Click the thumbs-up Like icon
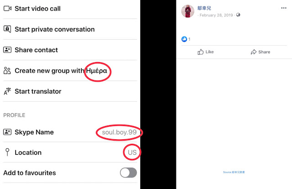This screenshot has width=292, height=189. pyautogui.click(x=201, y=52)
